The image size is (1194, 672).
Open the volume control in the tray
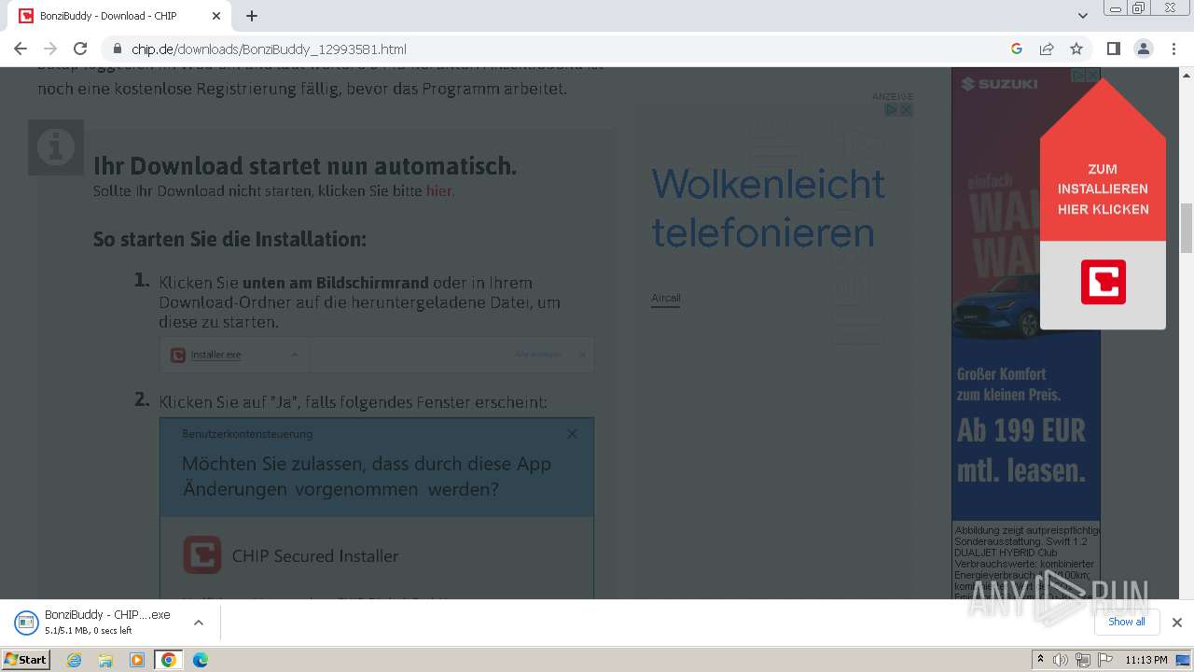tap(1061, 660)
